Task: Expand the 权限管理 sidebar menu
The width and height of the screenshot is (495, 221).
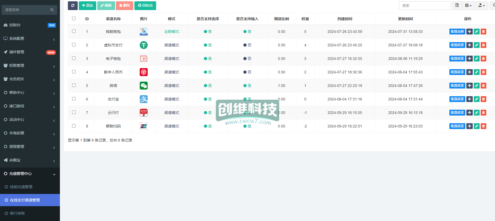Action: (x=30, y=65)
